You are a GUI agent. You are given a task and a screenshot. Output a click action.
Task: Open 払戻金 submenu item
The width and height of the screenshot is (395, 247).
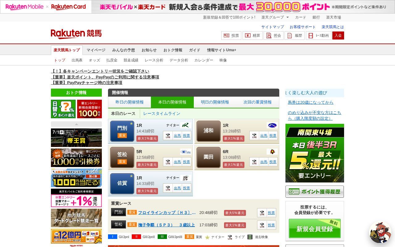(112, 60)
